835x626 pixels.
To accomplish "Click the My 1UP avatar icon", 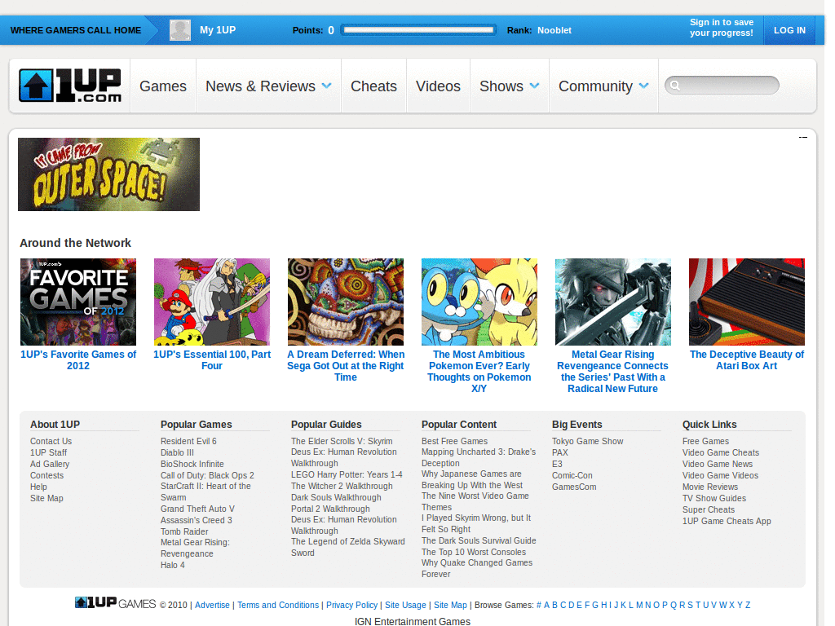I will click(x=180, y=30).
